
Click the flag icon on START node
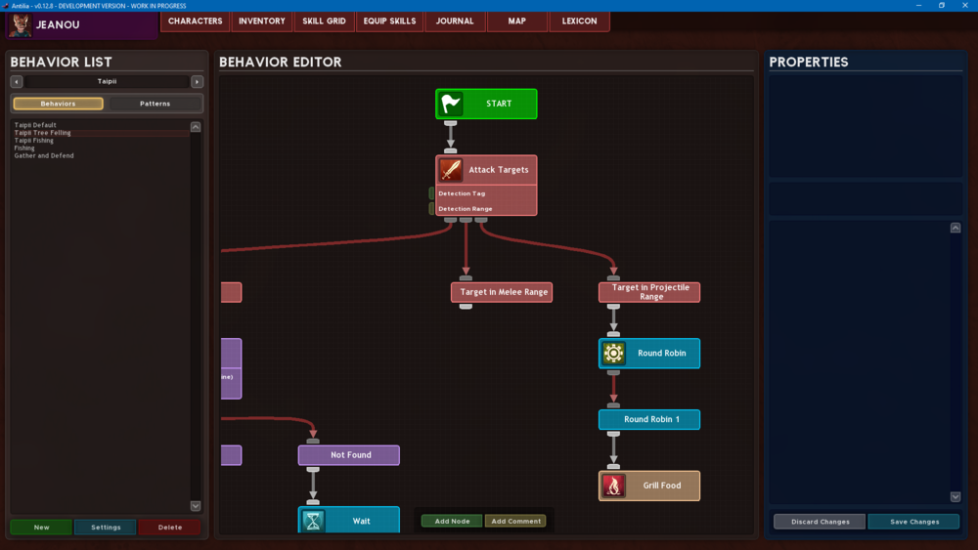450,104
